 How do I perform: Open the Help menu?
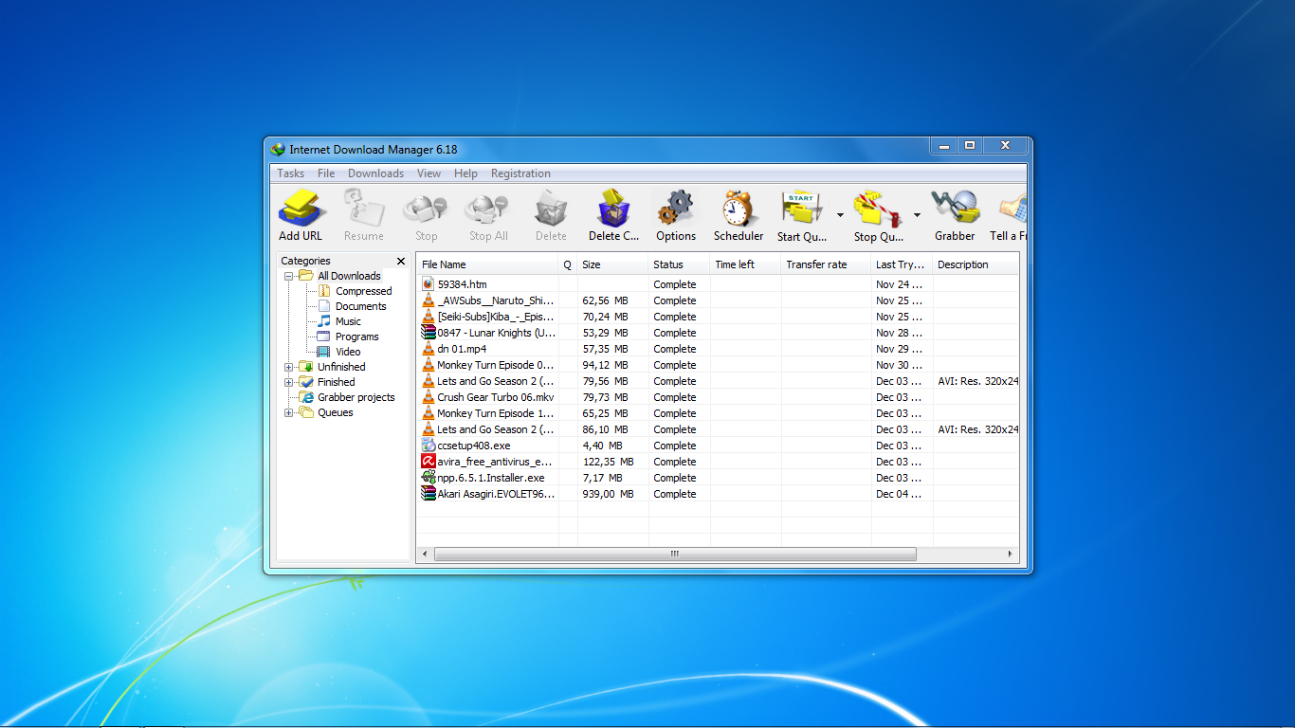[x=465, y=173]
